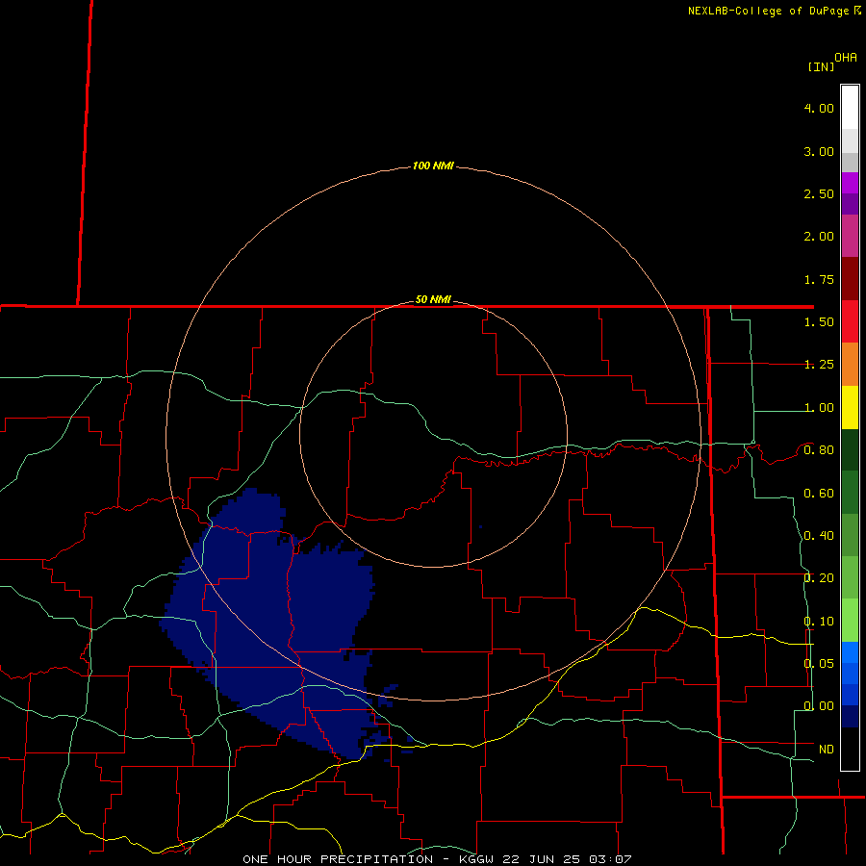866x866 pixels.
Task: Click the 0.05 legend value
Action: pyautogui.click(x=819, y=663)
